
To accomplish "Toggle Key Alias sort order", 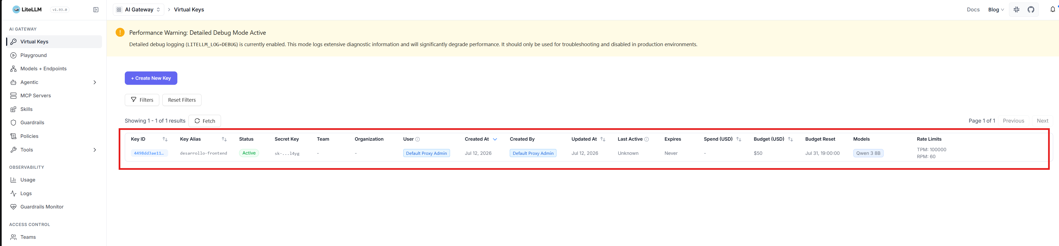I will 224,140.
